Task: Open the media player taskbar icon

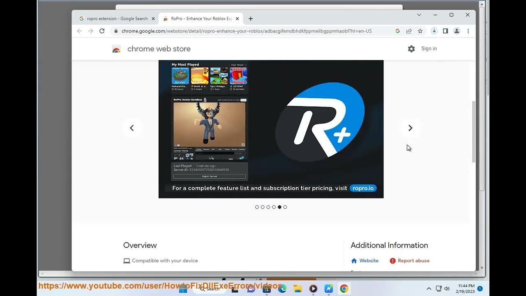Action: coord(313,289)
